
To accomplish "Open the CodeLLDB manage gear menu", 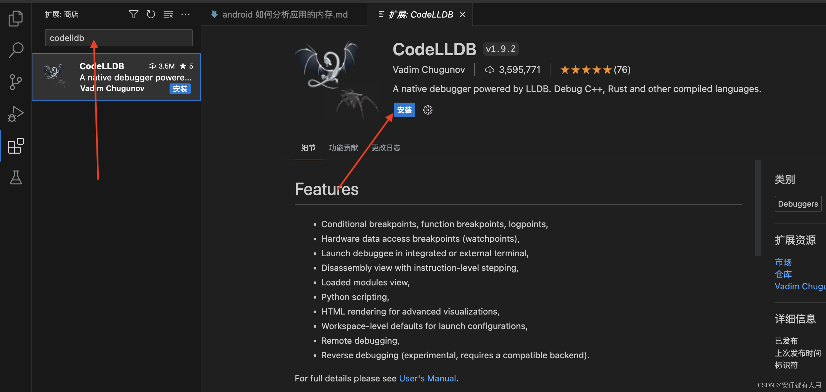I will pyautogui.click(x=428, y=110).
